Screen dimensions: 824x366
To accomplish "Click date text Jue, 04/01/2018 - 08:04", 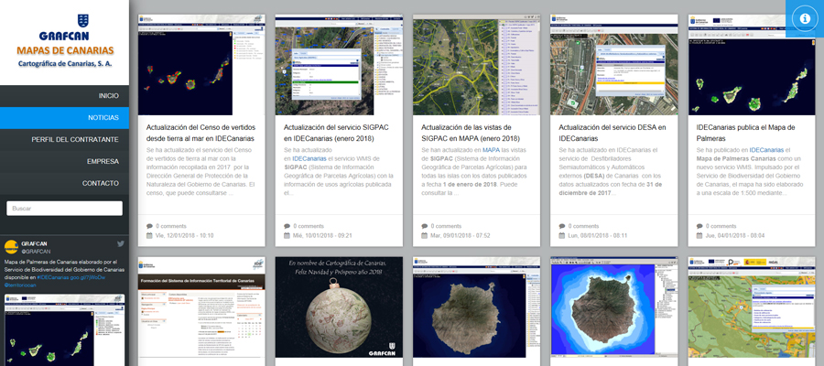I will click(x=735, y=235).
